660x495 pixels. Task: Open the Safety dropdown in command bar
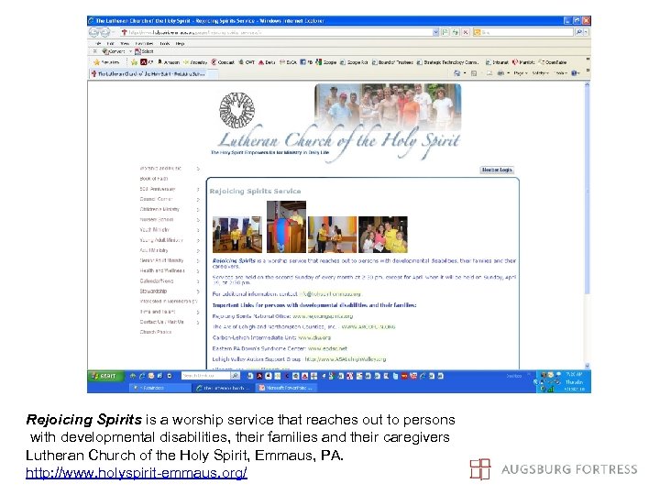(x=540, y=73)
